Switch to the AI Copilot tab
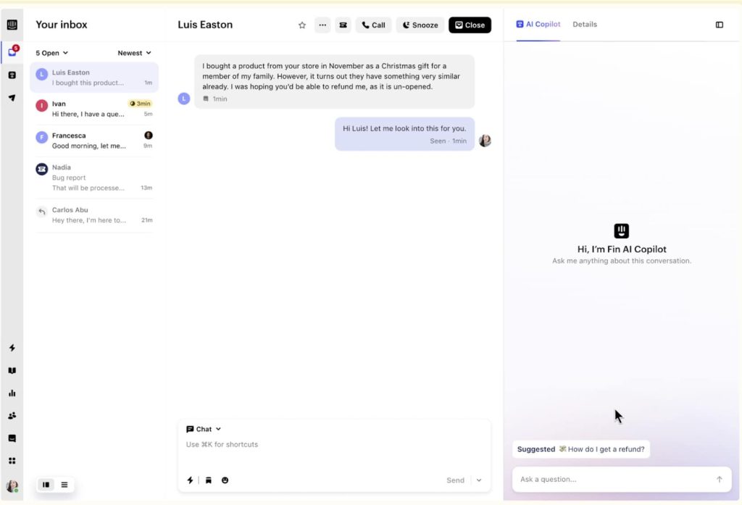This screenshot has height=505, width=742. tap(538, 24)
